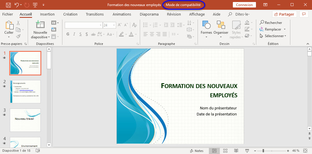The height and width of the screenshot is (154, 312).
Task: Cut selection with the scissors icon
Action: point(18,23)
